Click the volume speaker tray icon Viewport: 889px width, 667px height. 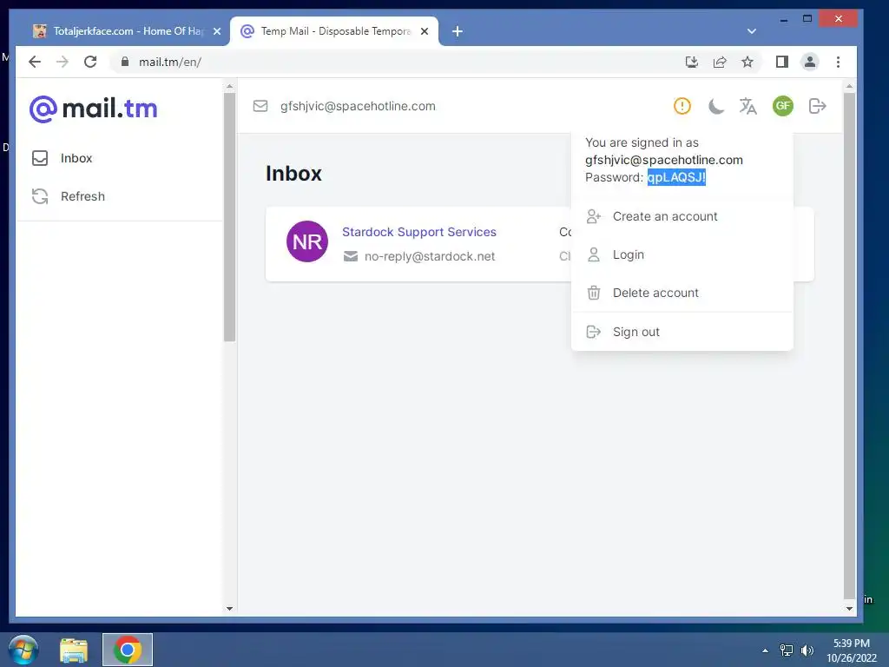coord(807,650)
